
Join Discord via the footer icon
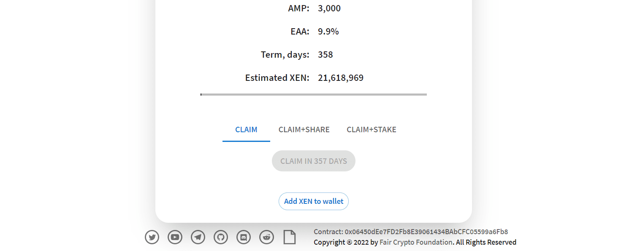(x=244, y=237)
